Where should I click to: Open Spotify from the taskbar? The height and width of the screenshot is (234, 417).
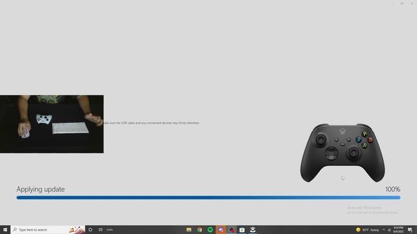point(210,229)
